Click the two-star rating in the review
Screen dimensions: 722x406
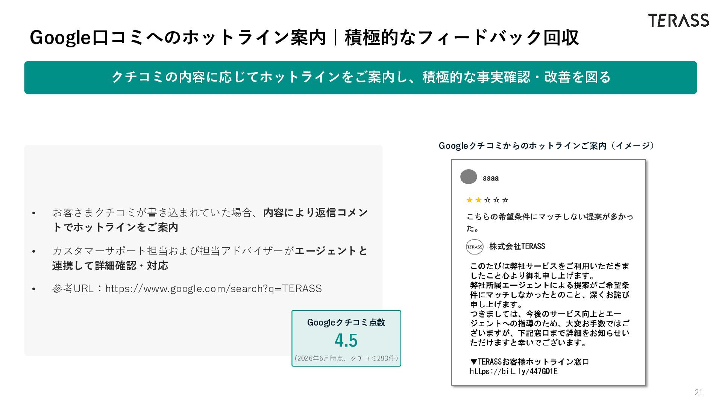(x=487, y=200)
